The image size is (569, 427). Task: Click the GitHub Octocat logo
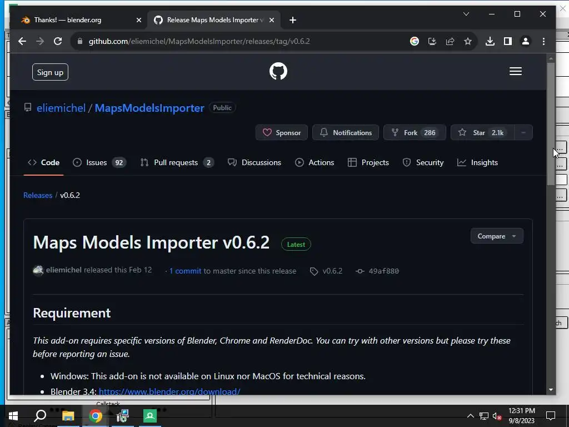pos(278,71)
